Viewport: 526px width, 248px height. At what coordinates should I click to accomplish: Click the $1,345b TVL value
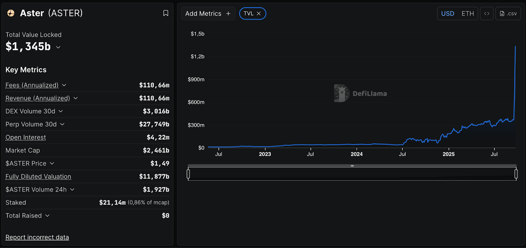pyautogui.click(x=28, y=47)
